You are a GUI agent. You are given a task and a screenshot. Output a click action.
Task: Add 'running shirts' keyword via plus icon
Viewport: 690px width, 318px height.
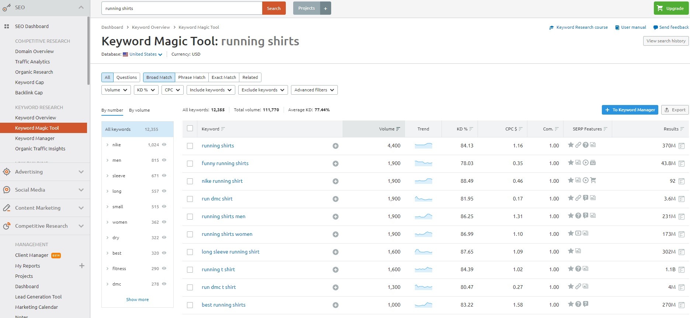pyautogui.click(x=336, y=146)
